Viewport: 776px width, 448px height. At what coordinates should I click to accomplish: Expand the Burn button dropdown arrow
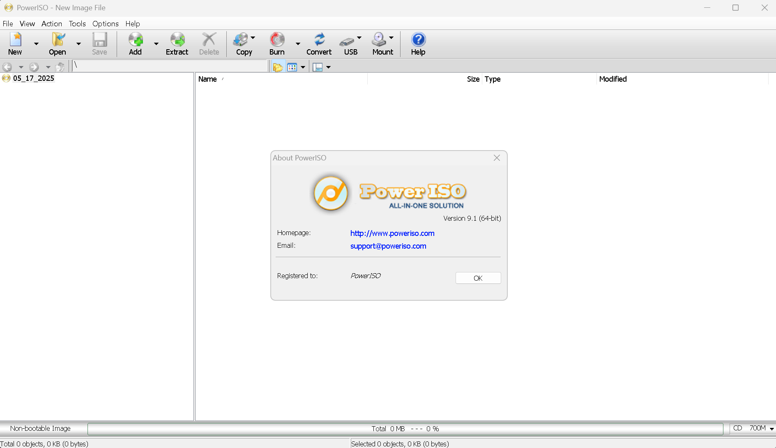(x=298, y=43)
